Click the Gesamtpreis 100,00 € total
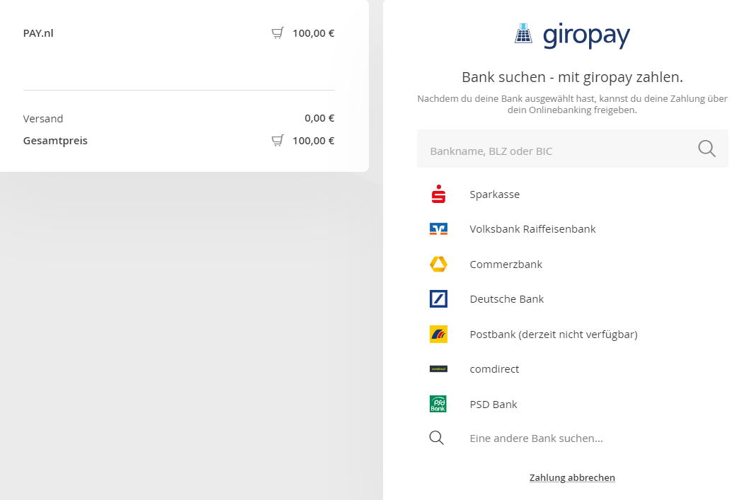Image resolution: width=754 pixels, height=500 pixels. pyautogui.click(x=314, y=141)
